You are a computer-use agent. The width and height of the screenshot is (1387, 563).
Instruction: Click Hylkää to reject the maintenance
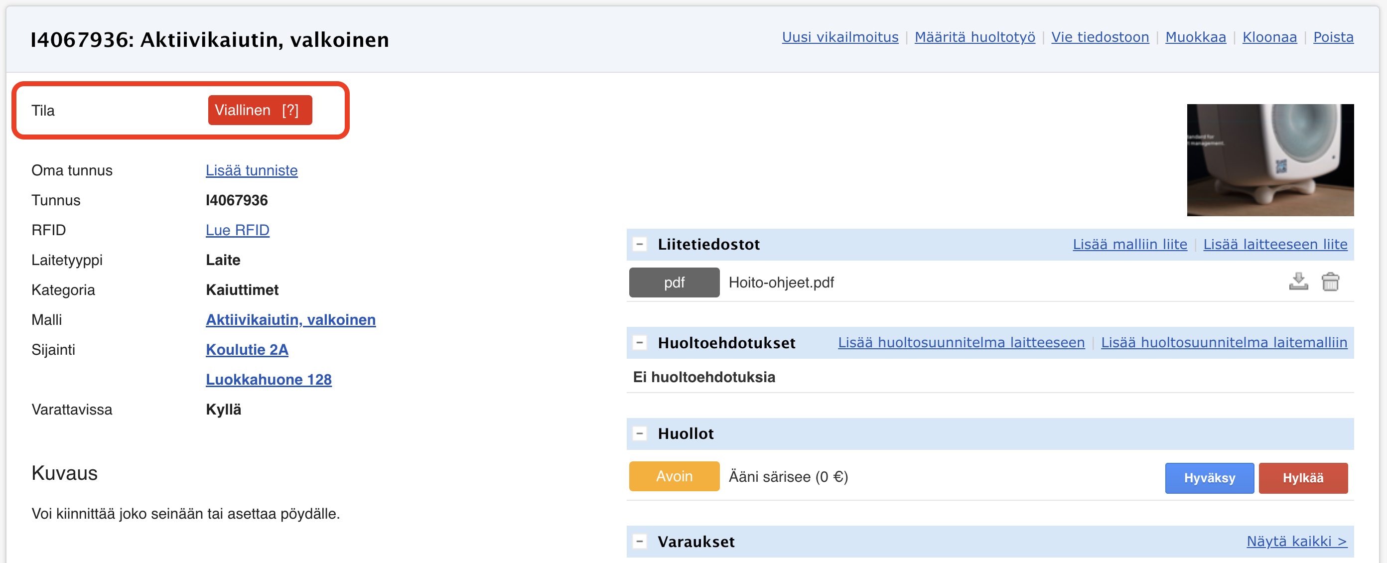(1302, 477)
